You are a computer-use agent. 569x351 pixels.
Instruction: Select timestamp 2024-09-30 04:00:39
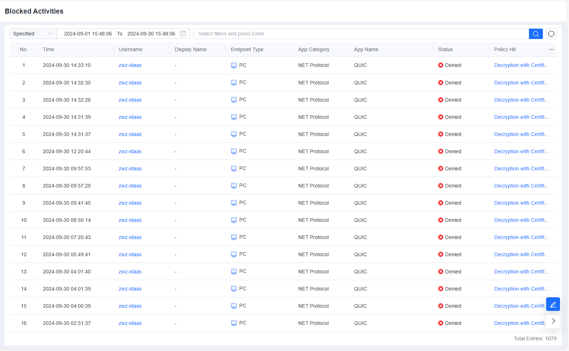[x=67, y=306]
